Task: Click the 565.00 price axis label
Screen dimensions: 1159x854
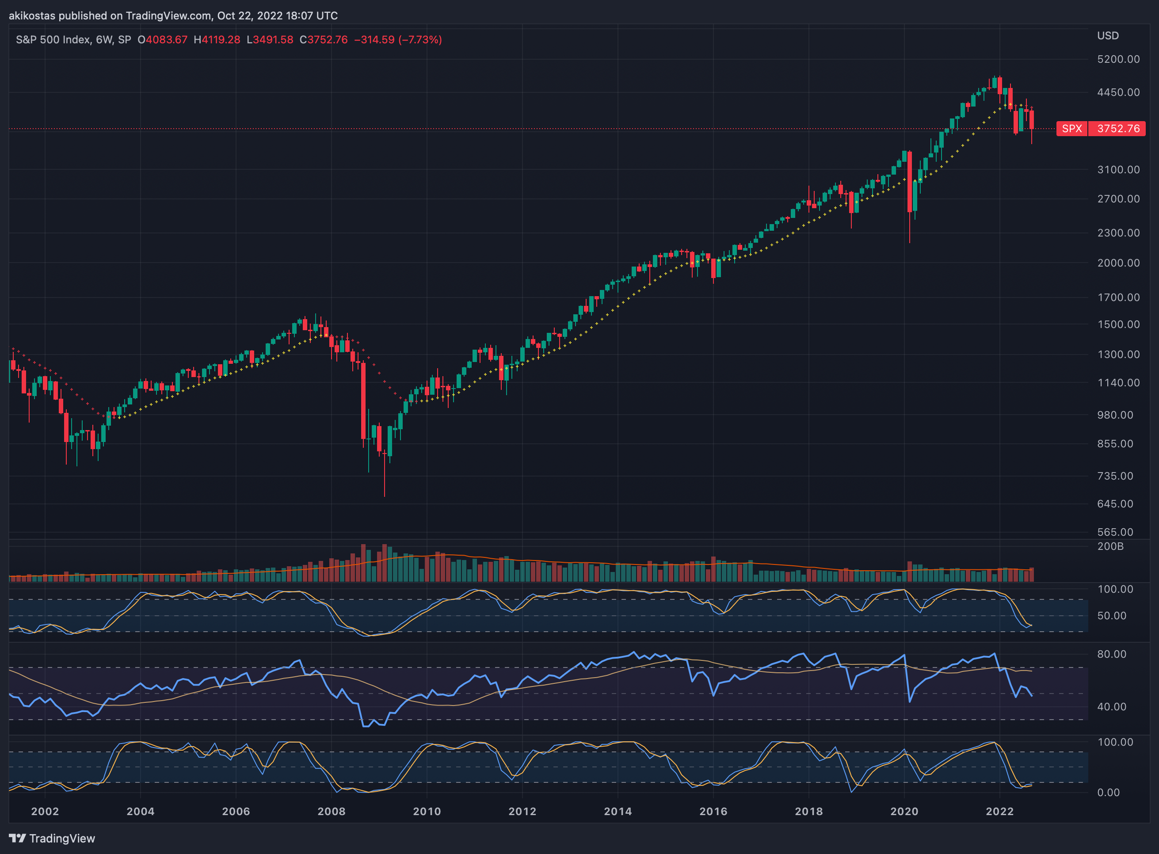Action: (1115, 533)
